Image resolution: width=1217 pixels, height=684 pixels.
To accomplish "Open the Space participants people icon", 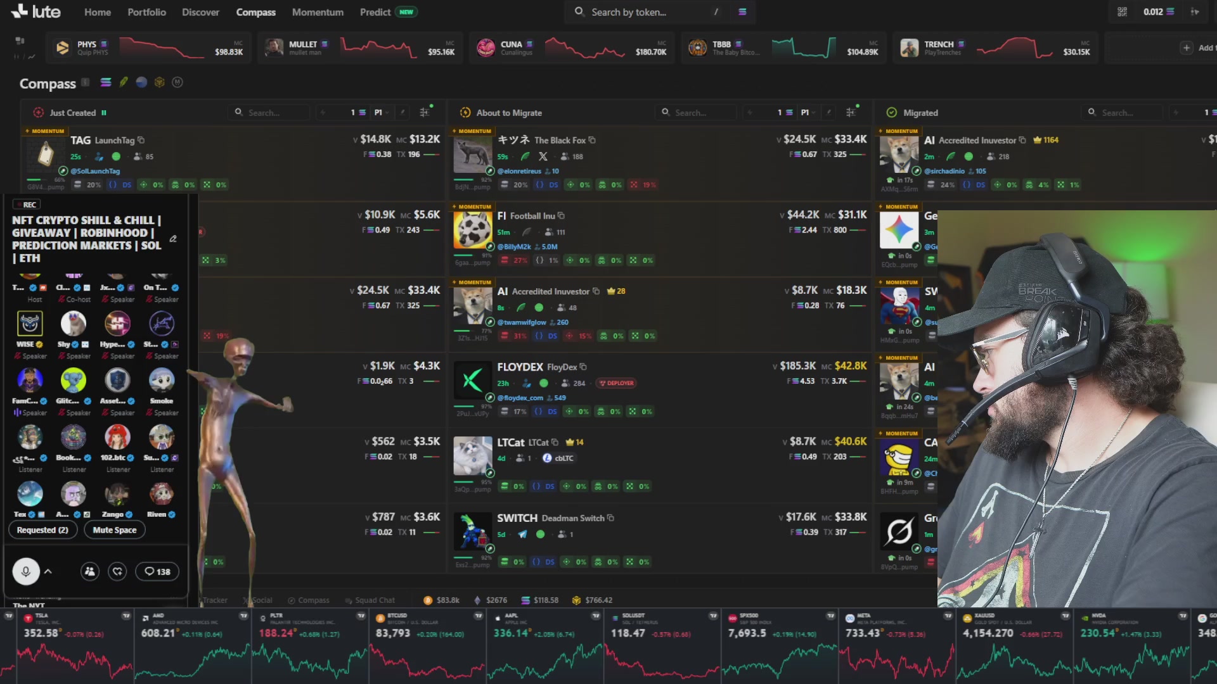I will pyautogui.click(x=90, y=571).
